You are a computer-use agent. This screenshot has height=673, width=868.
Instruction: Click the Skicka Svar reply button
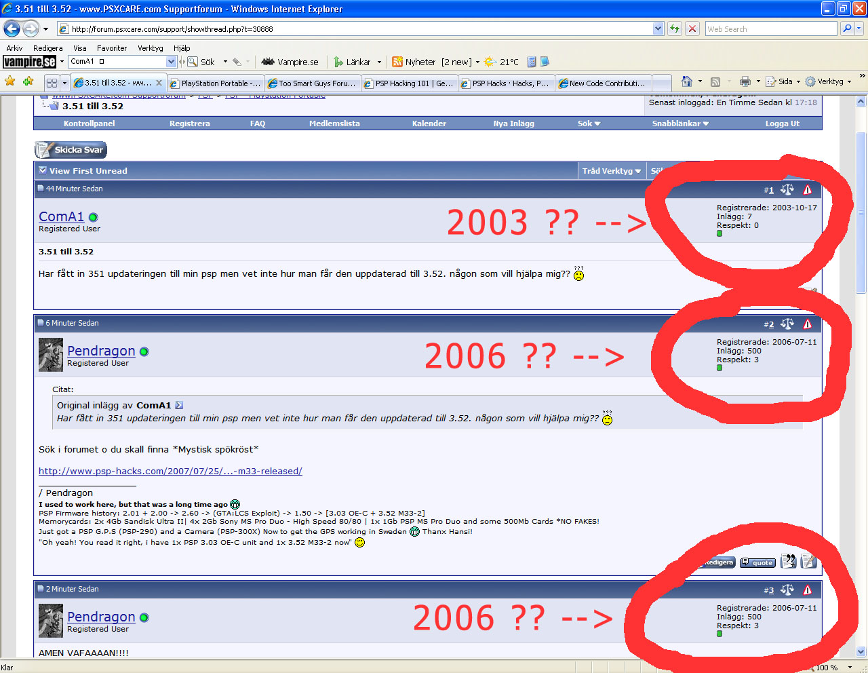(71, 150)
